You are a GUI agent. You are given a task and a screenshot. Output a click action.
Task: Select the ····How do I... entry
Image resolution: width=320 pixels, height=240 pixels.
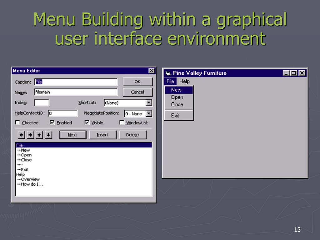pos(84,184)
